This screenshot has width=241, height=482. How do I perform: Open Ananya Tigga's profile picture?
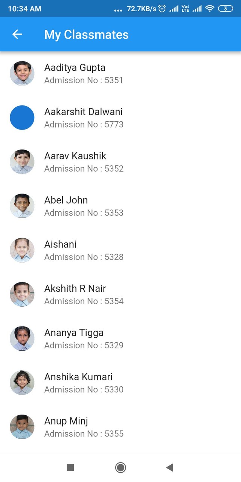[x=22, y=339]
